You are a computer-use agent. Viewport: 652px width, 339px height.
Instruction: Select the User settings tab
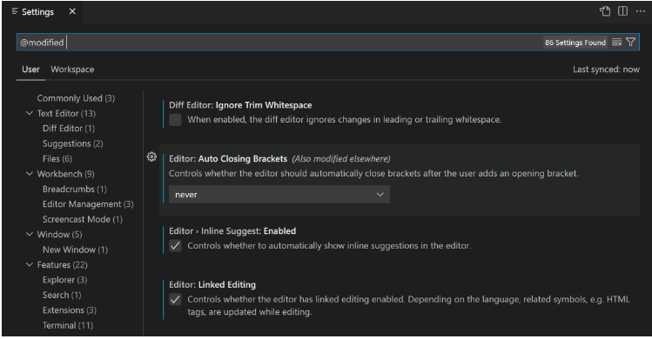coord(30,70)
